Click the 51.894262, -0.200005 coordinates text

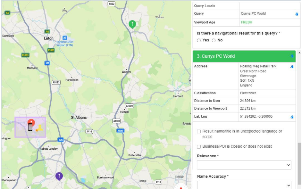click(256, 116)
